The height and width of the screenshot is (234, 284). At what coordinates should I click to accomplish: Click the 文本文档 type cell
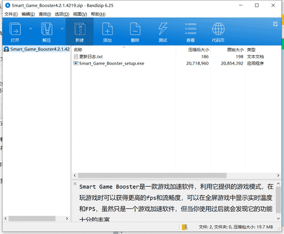pyautogui.click(x=255, y=57)
